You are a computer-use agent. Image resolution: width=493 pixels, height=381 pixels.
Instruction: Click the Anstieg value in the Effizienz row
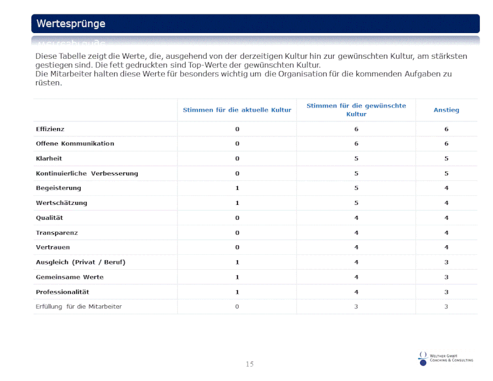(x=446, y=129)
